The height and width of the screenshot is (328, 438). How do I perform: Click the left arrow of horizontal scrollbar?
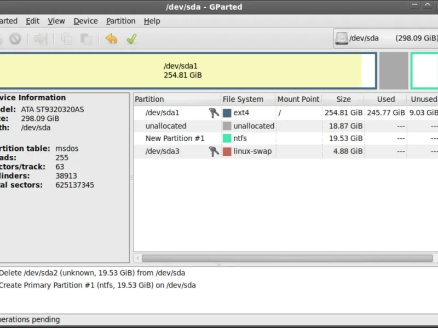click(x=138, y=258)
